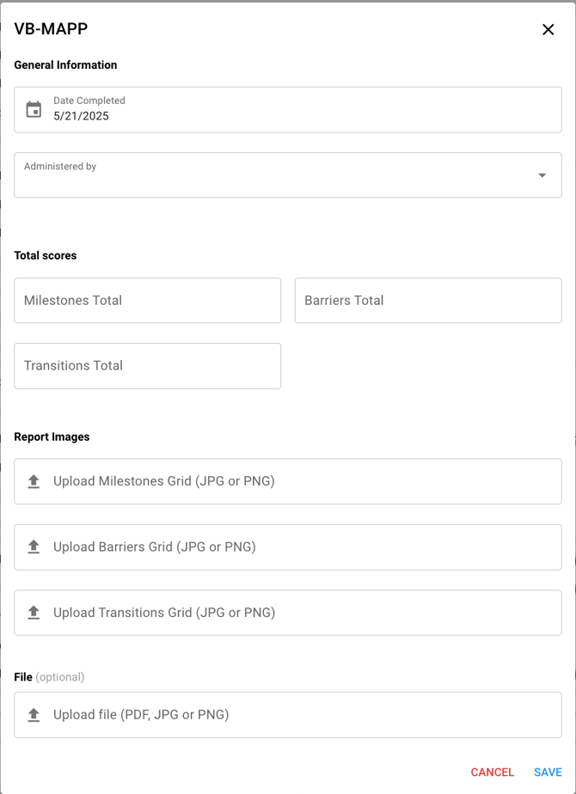Choose Upload Barriers Grid (JPG or PNG)

[x=155, y=547]
